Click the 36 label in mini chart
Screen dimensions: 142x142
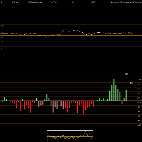click(91, 138)
